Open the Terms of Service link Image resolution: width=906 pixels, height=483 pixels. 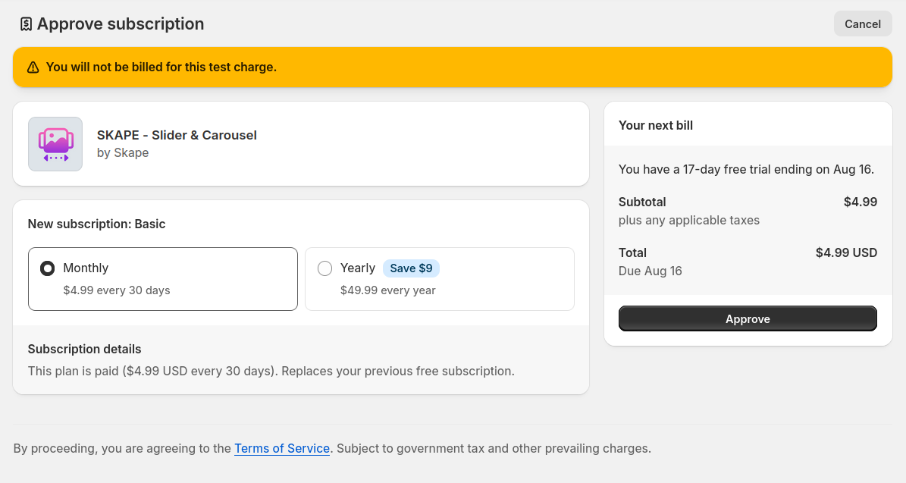point(282,448)
